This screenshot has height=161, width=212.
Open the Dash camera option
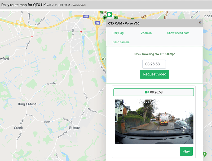coord(121,42)
